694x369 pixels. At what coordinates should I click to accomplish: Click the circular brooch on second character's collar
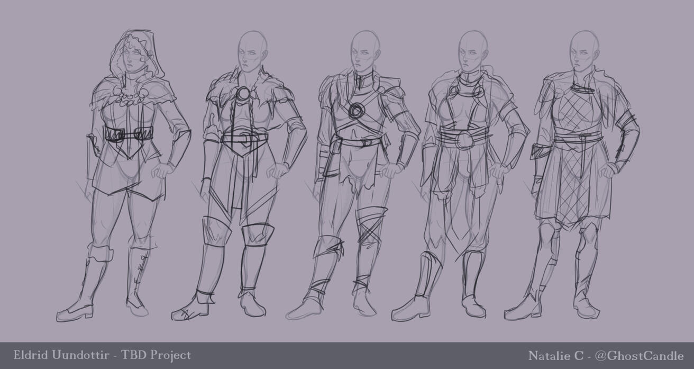(244, 94)
